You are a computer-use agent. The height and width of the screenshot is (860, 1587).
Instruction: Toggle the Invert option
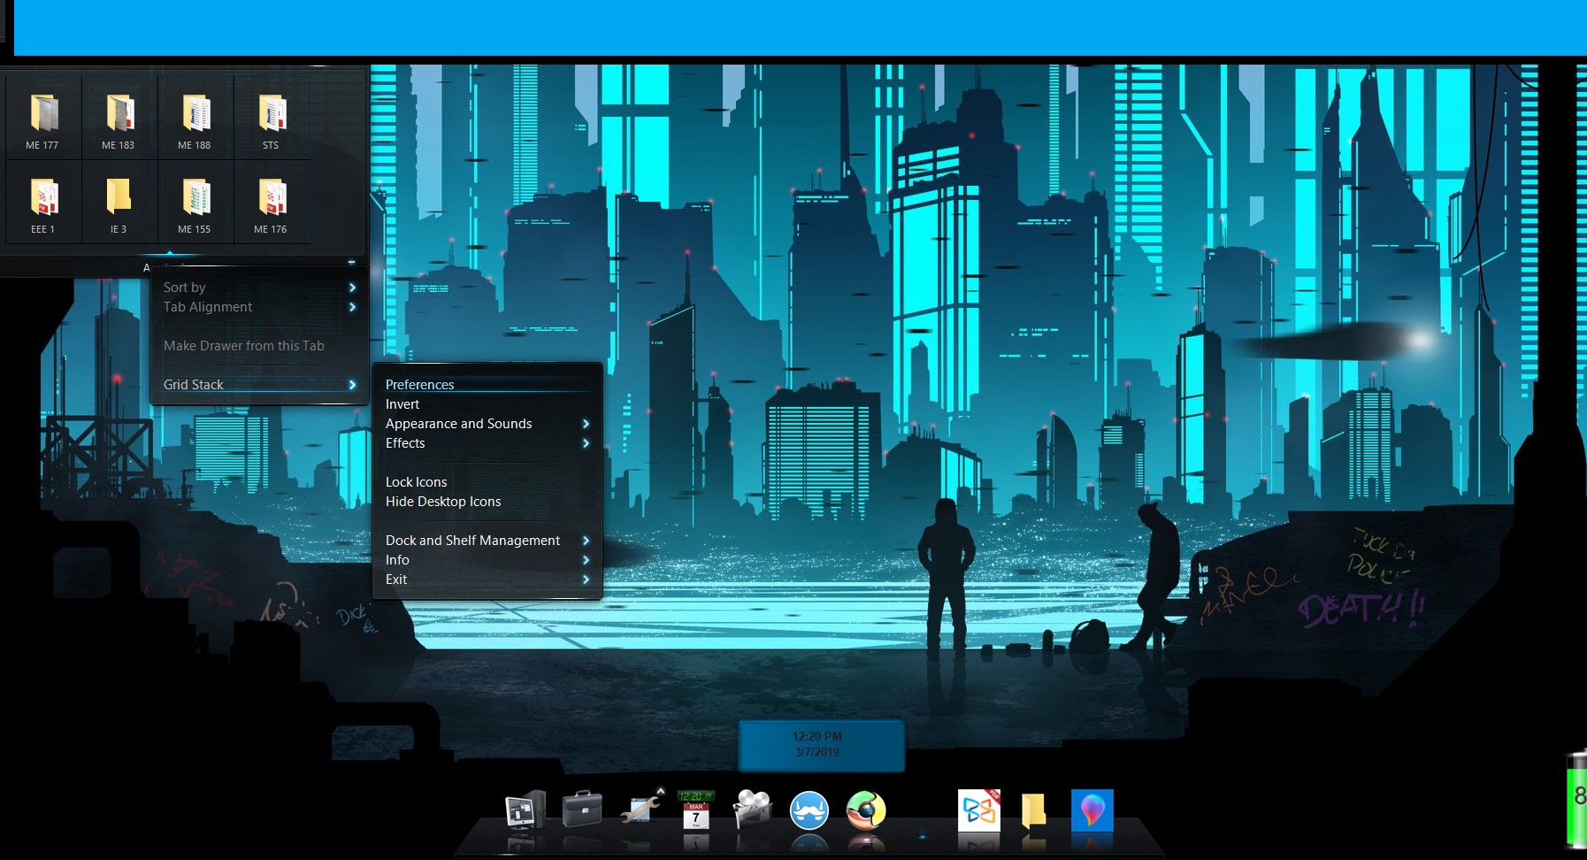(x=402, y=404)
